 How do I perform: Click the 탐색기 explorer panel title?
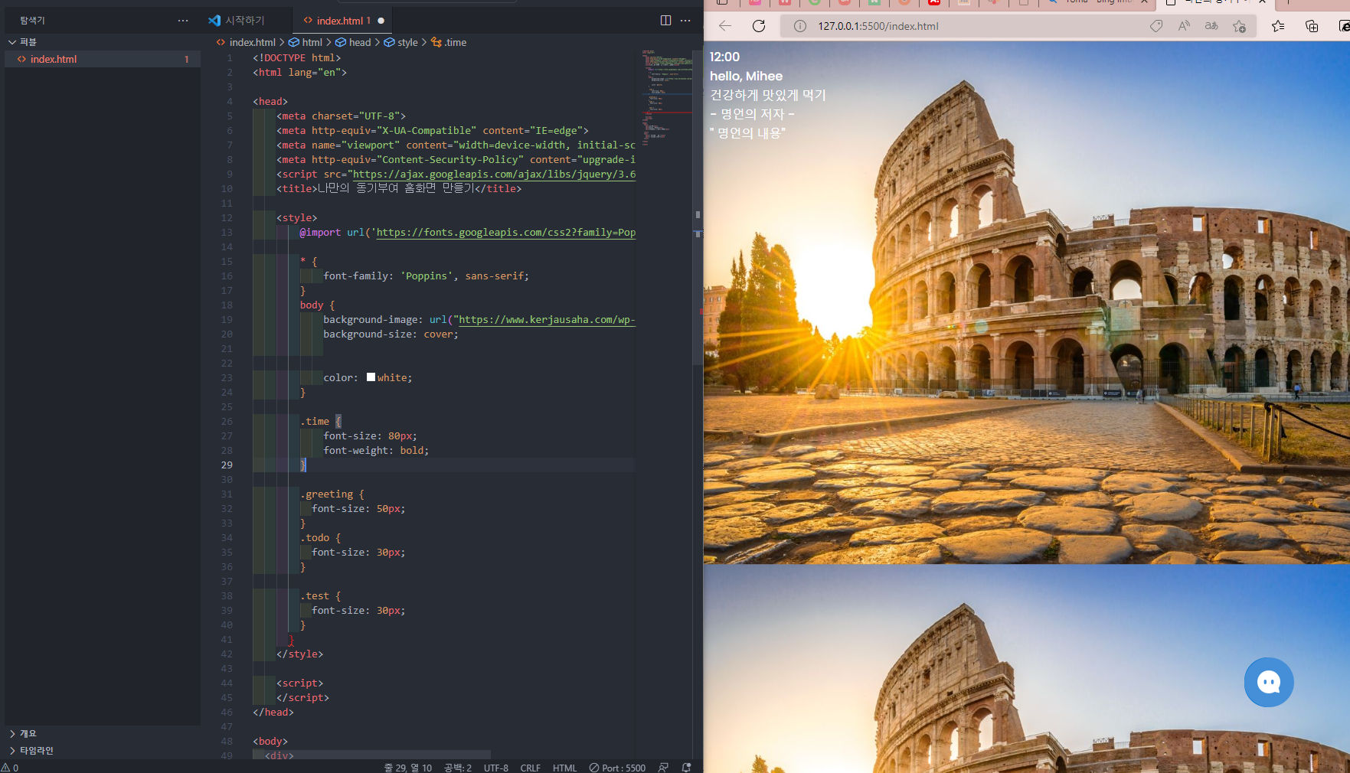[x=33, y=21]
